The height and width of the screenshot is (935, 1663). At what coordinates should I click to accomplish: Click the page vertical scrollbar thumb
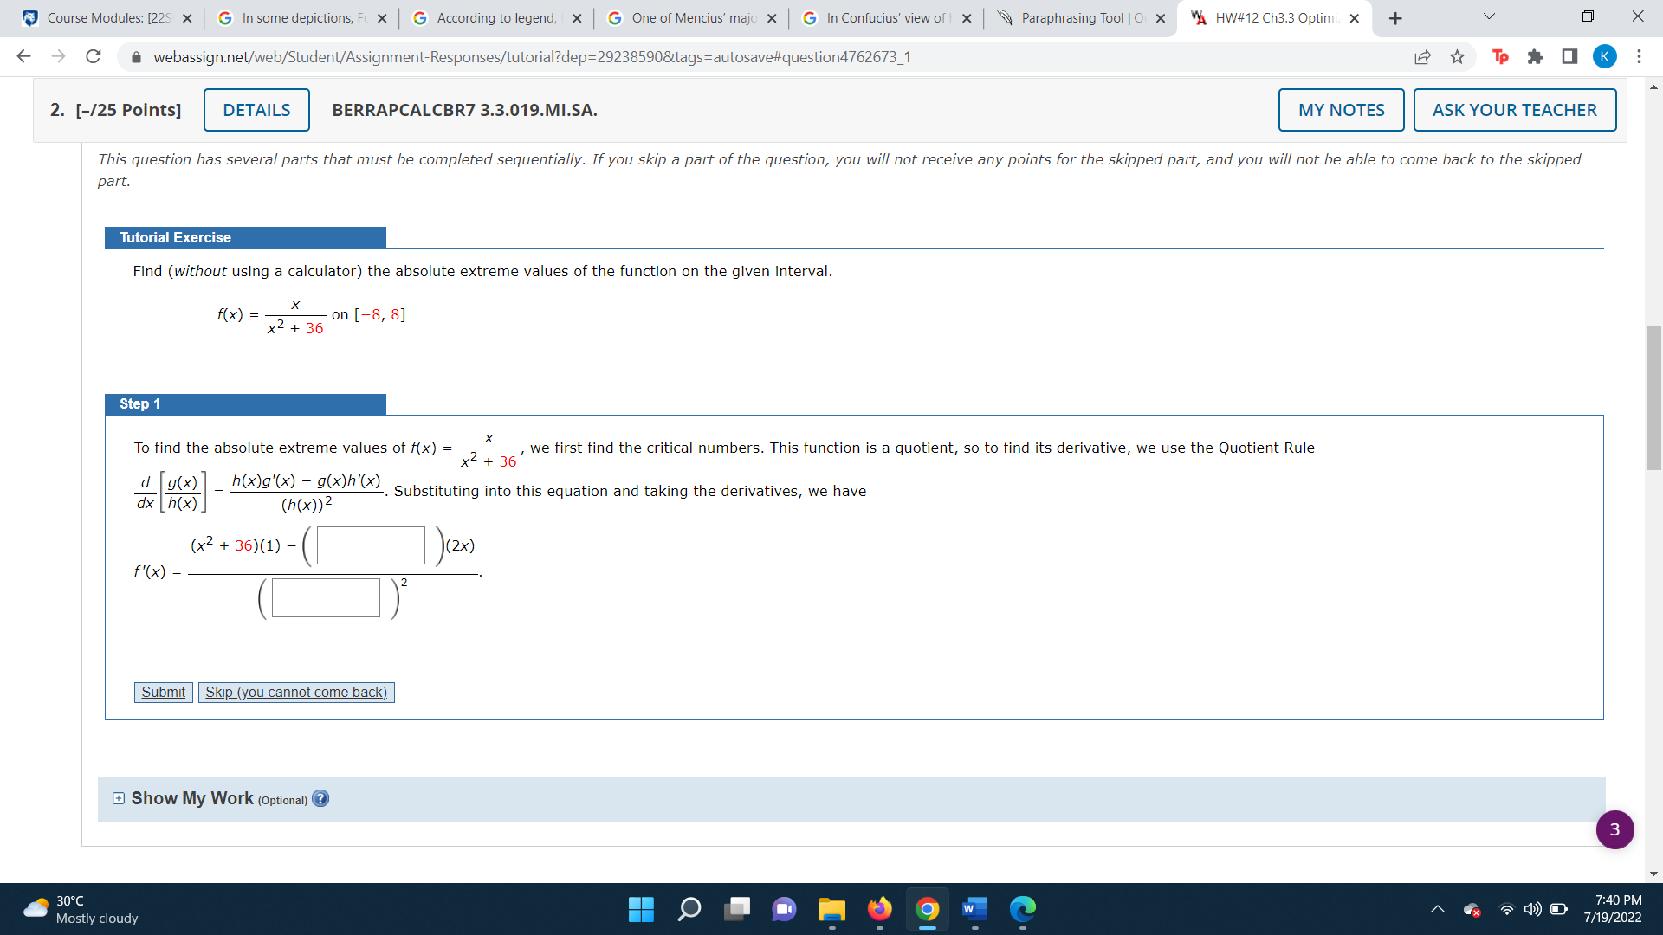coord(1653,398)
